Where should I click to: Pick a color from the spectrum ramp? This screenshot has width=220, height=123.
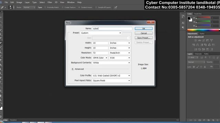tap(203, 30)
